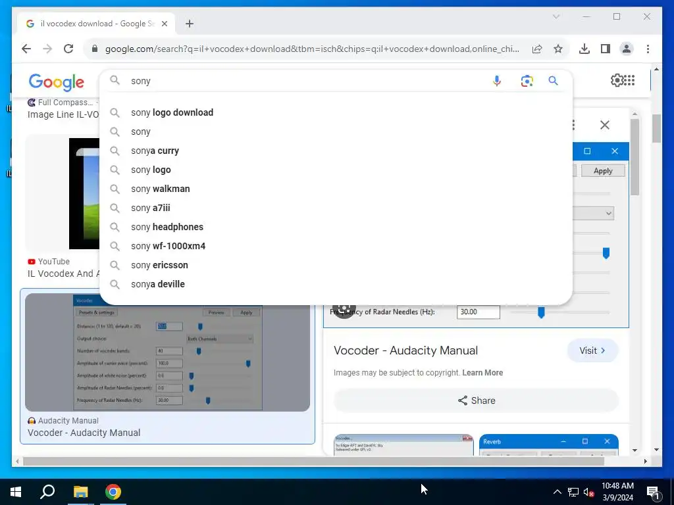The image size is (674, 505).
Task: Open a new browser tab
Action: (190, 24)
